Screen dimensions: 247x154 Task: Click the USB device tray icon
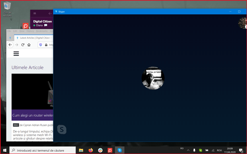tap(194, 150)
